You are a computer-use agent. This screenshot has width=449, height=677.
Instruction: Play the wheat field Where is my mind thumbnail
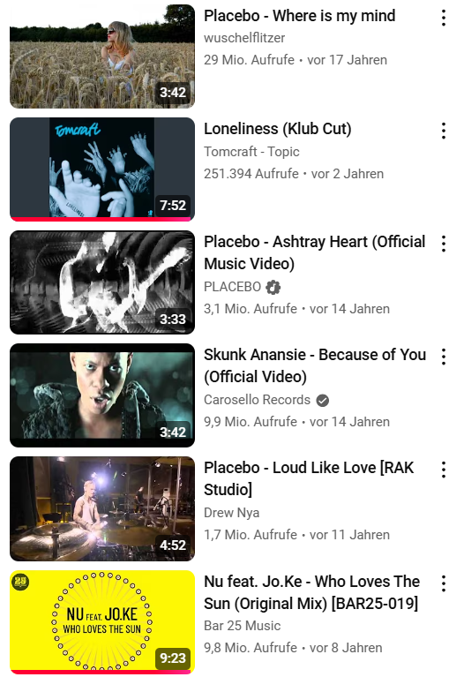click(x=102, y=56)
